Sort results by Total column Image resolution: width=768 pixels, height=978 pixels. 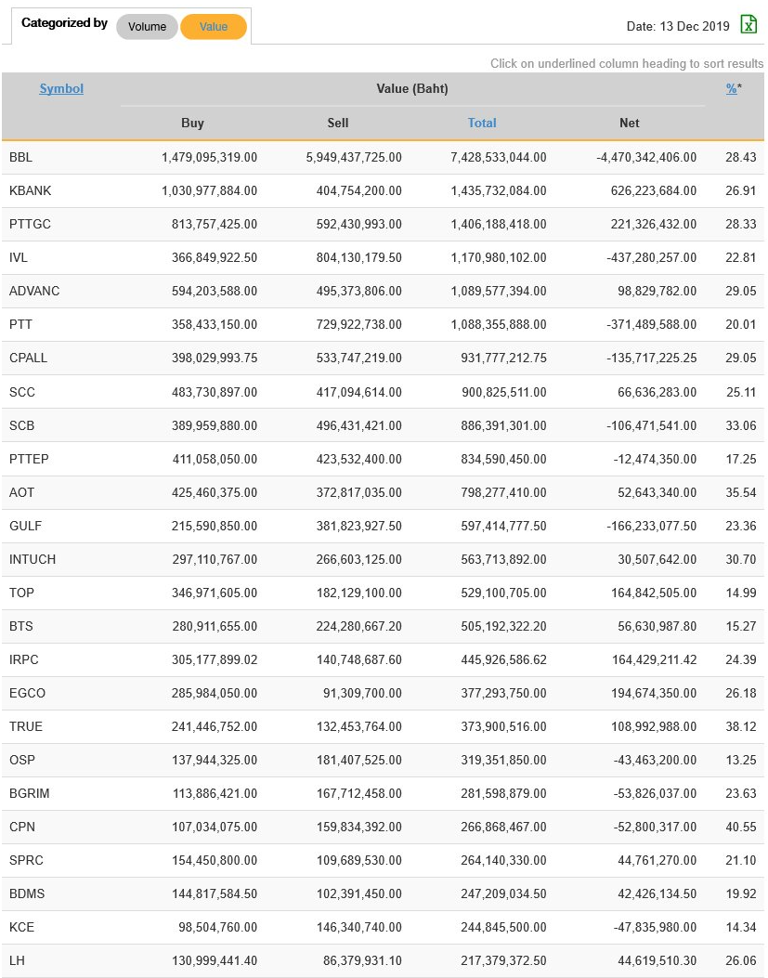point(482,123)
